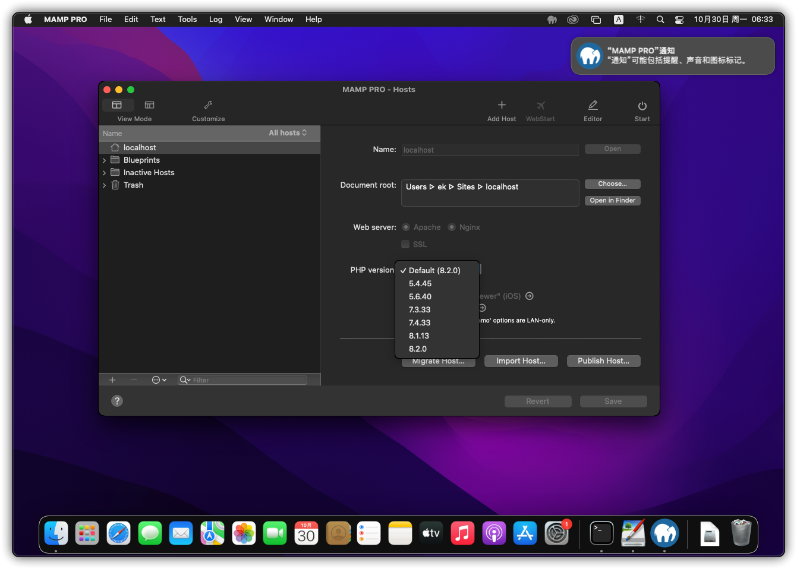This screenshot has height=569, width=797.
Task: Open the Filter magnifier options dropdown
Action: [x=185, y=380]
